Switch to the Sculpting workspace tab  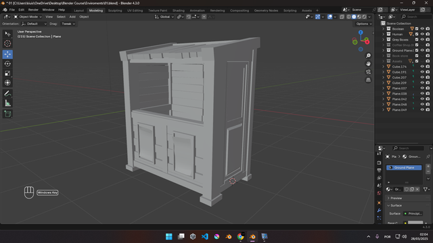pyautogui.click(x=115, y=11)
